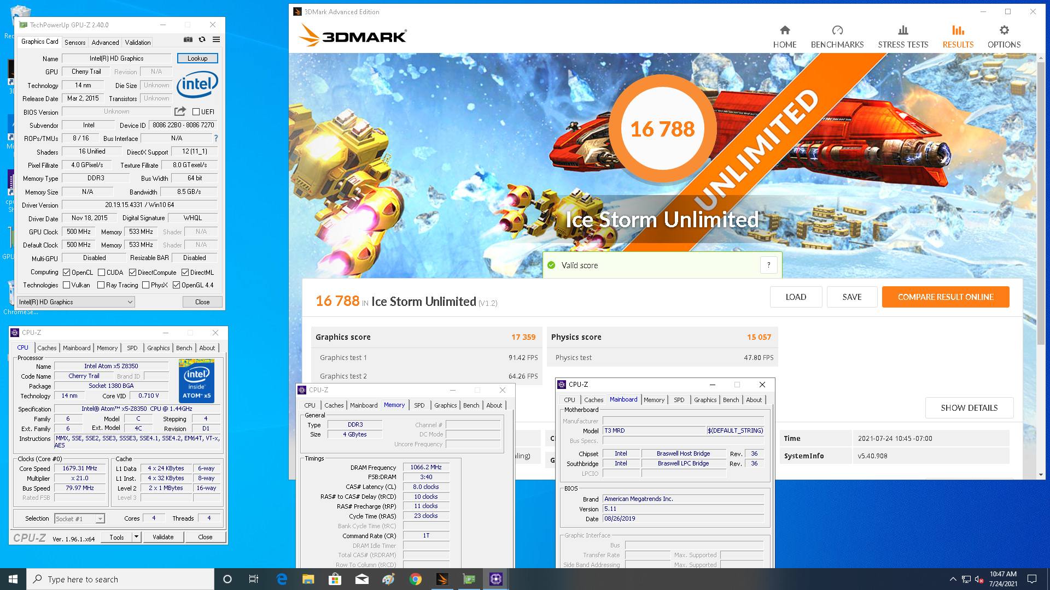Toggle the OpenGL 4.4 checkbox
1050x590 pixels.
click(x=176, y=285)
